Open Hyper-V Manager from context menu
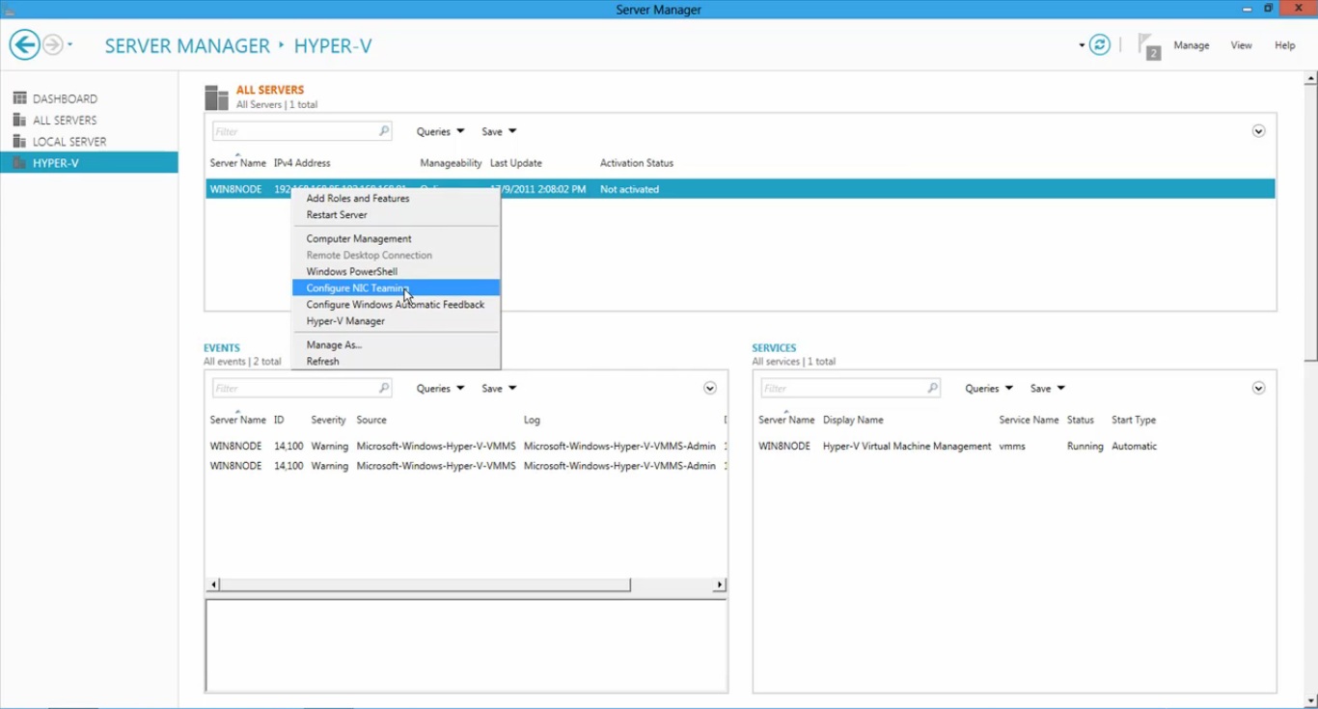This screenshot has height=709, width=1318. 396,320
